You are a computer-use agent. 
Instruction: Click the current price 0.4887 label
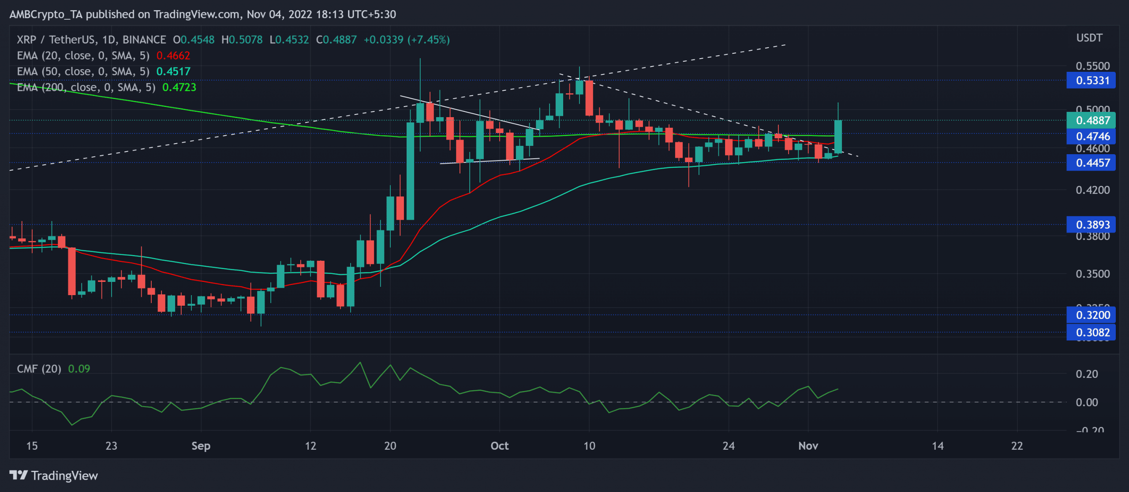1091,120
